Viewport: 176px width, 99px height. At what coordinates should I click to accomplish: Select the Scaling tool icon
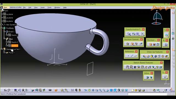tap(142, 34)
